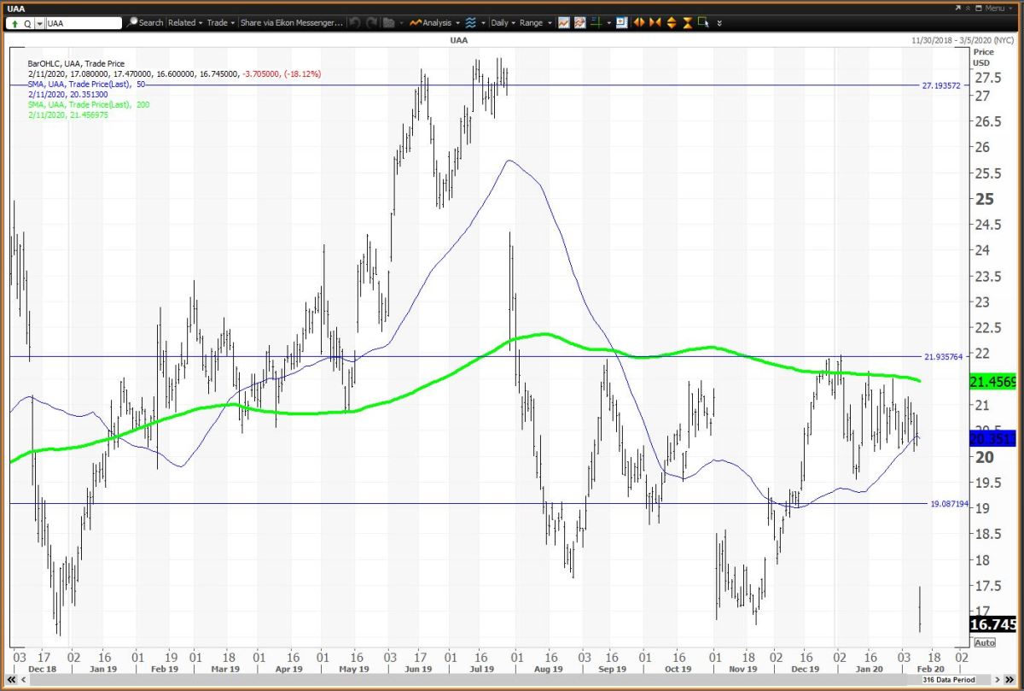1024x691 pixels.
Task: Click the Undo arrow icon
Action: pyautogui.click(x=355, y=23)
